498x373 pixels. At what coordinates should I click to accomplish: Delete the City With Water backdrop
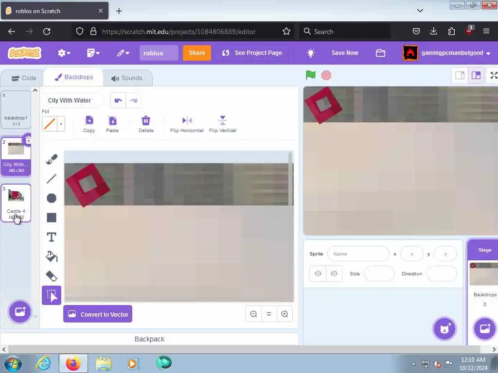click(28, 140)
